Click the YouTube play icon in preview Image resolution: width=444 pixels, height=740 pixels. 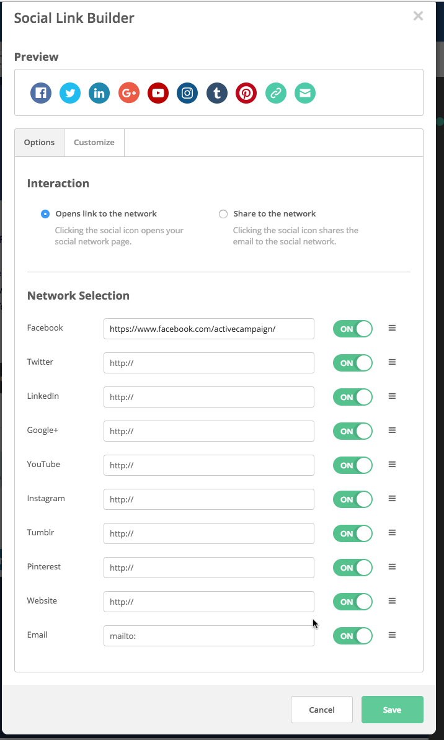(158, 94)
